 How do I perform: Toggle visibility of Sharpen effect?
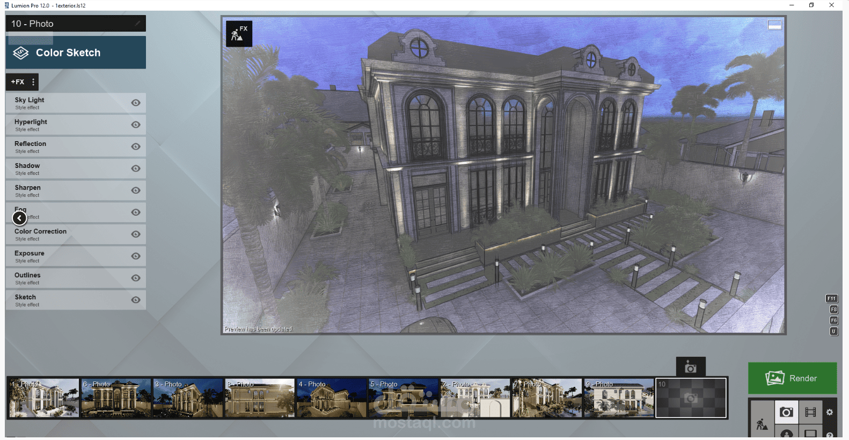pos(136,190)
